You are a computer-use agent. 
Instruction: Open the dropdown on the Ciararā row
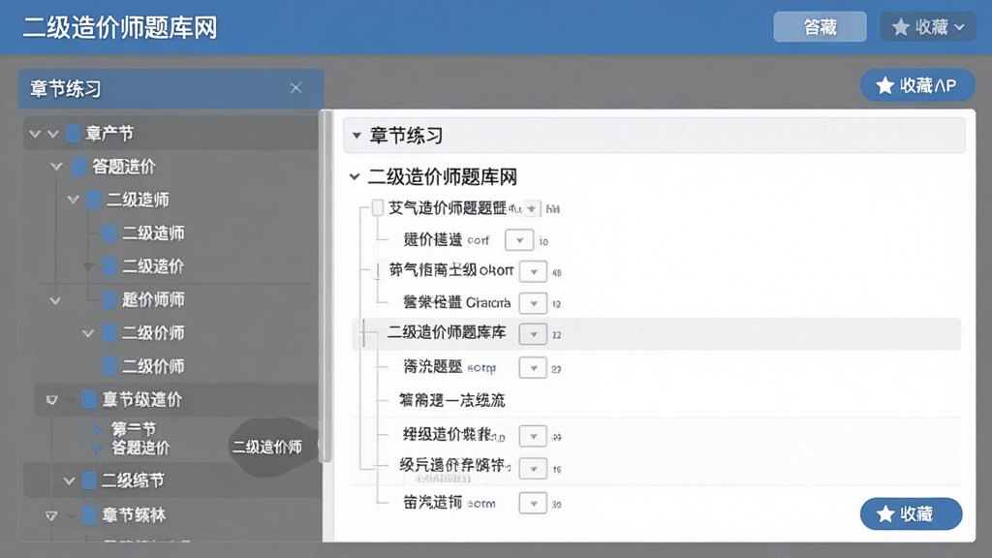[x=534, y=303]
